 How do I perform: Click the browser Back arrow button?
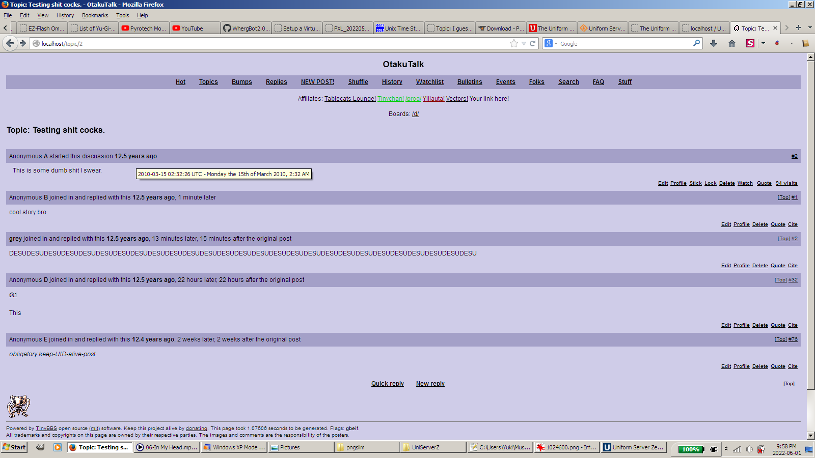coord(10,44)
